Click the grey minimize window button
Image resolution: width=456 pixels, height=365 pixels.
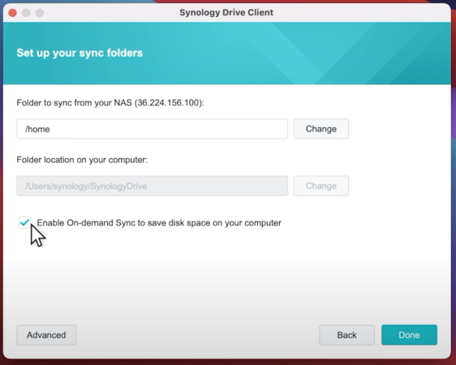coord(26,13)
